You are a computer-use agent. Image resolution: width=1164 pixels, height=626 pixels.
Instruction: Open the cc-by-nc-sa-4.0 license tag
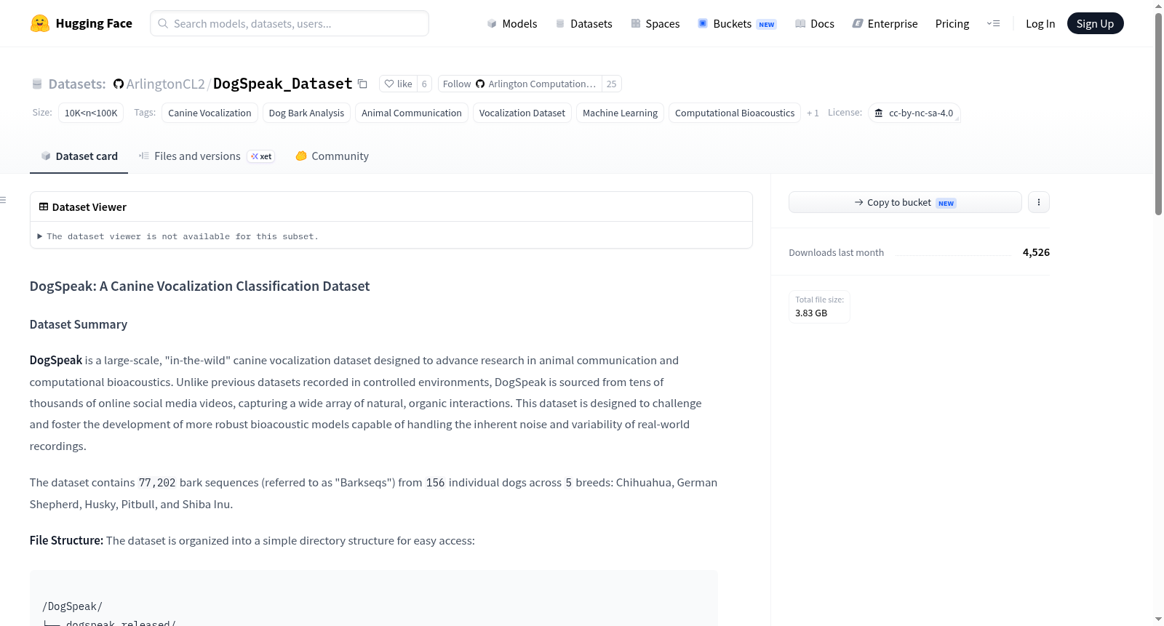click(x=914, y=113)
